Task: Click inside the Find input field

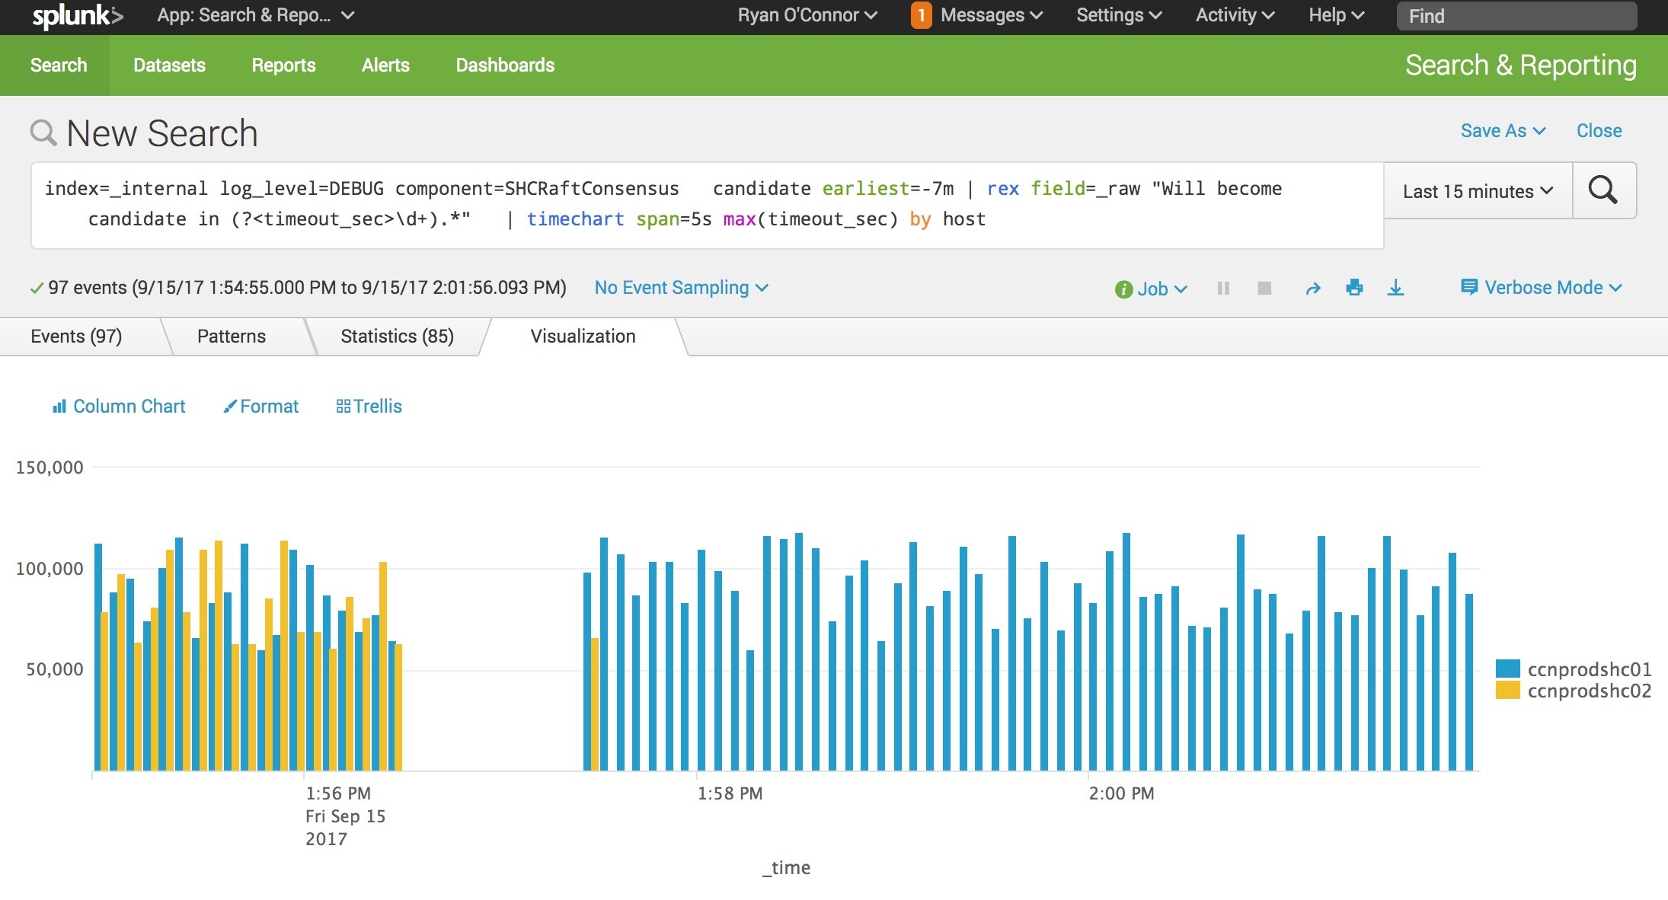Action: click(x=1516, y=16)
